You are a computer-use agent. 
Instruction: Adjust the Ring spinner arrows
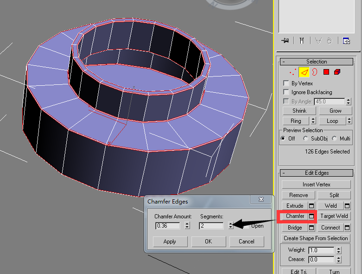313,121
